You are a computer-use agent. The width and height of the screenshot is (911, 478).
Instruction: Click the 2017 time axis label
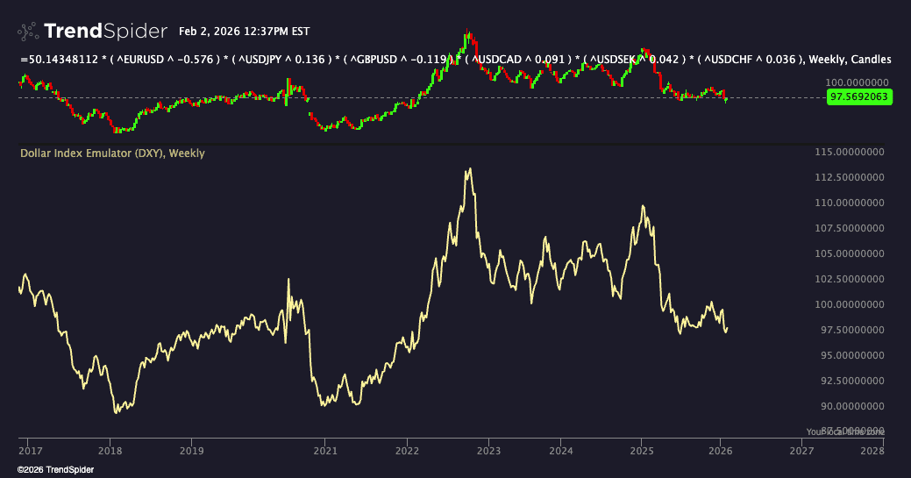(30, 451)
